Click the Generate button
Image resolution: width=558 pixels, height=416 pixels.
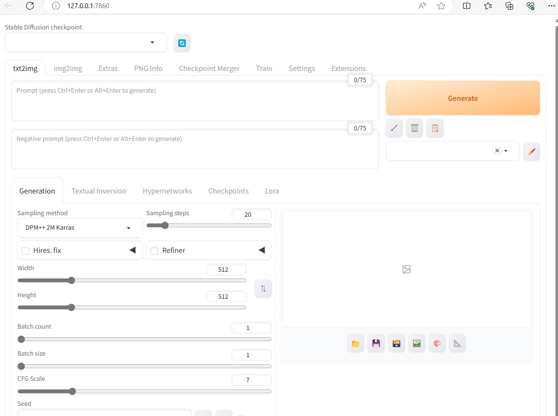tap(462, 98)
